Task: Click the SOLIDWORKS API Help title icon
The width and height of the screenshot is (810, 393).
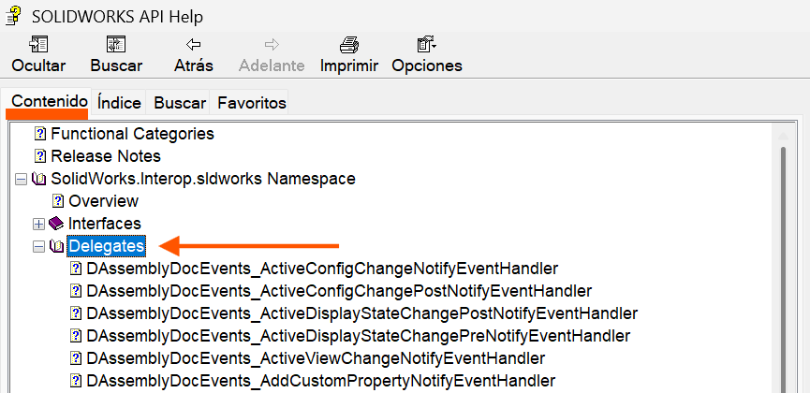Action: click(14, 17)
